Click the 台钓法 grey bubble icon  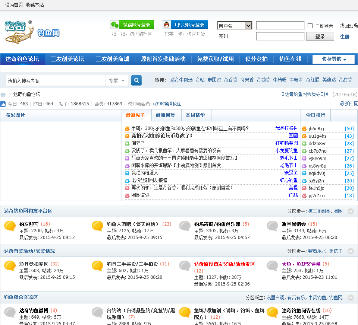tap(97, 312)
